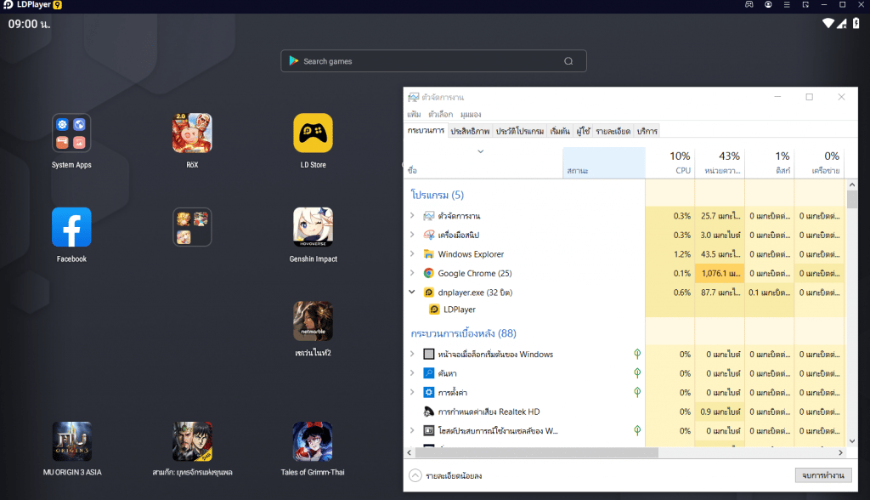Click the column chooser chevron above ชื่อ

[481, 151]
